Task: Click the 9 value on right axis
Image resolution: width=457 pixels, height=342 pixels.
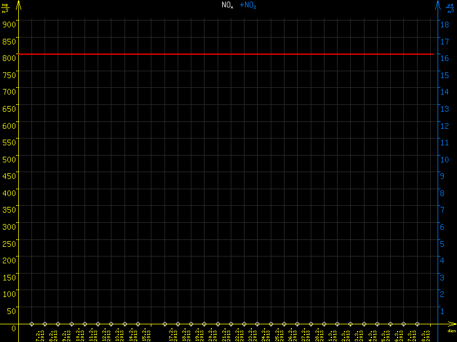Action: pos(442,176)
